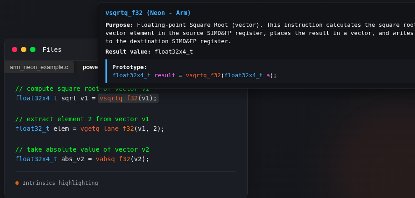Screen dimensions: 415x198
Task: Click the 'Purpose:' label in tooltip
Action: [x=120, y=25]
